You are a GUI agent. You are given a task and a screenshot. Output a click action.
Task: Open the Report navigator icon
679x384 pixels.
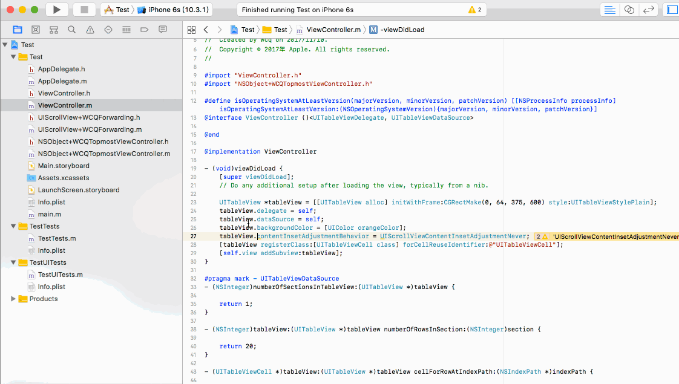163,30
